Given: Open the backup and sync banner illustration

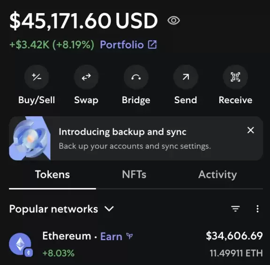Looking at the screenshot, I should (x=30, y=138).
